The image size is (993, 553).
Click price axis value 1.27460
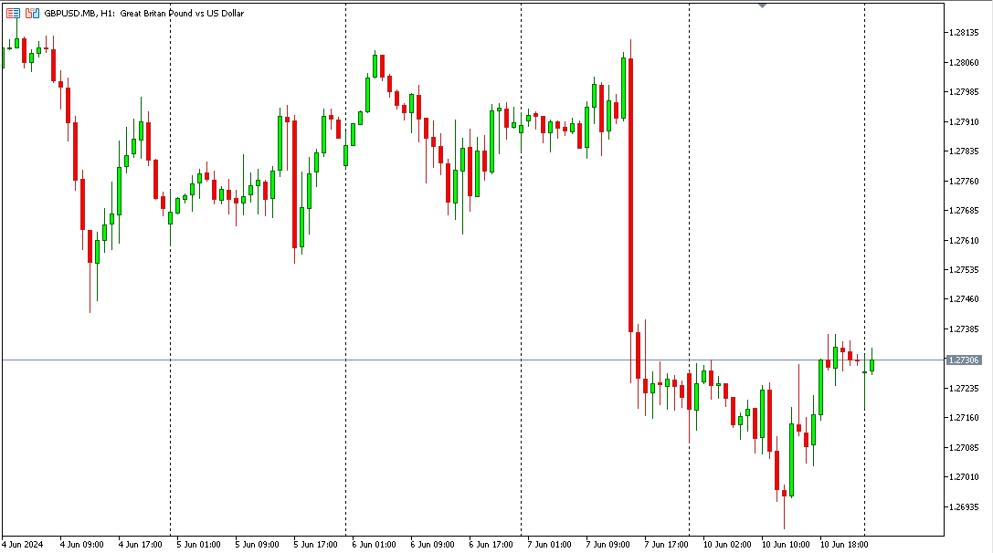click(963, 299)
